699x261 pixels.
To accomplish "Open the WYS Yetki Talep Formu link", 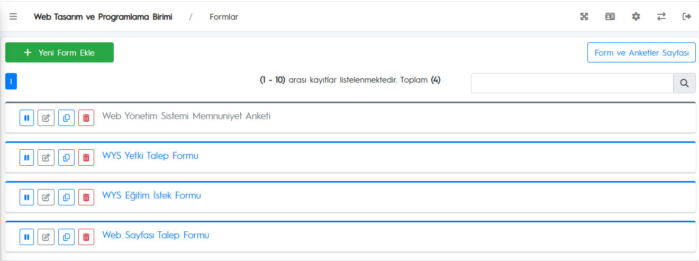I will click(x=150, y=156).
